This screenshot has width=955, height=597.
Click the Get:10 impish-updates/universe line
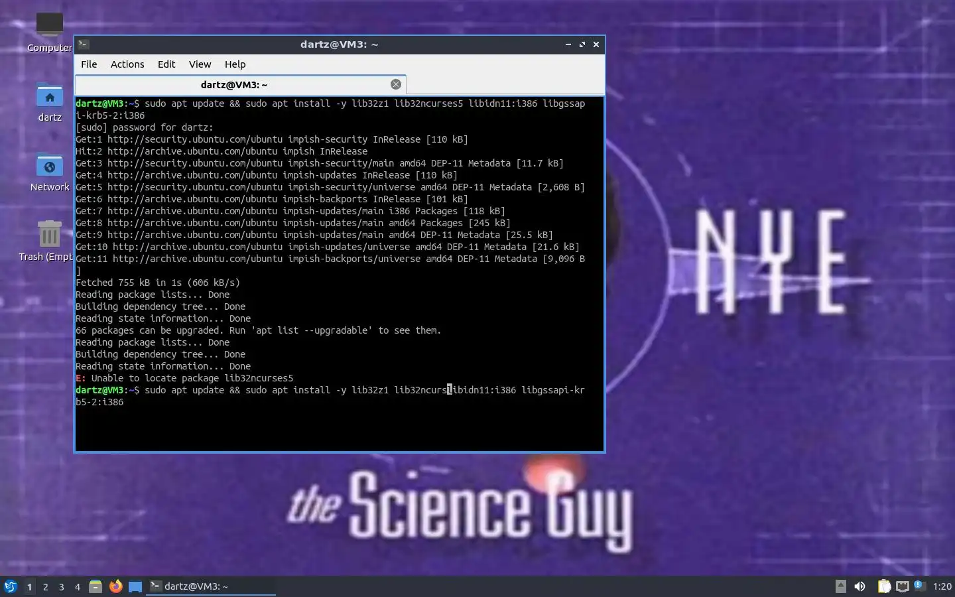tap(328, 247)
